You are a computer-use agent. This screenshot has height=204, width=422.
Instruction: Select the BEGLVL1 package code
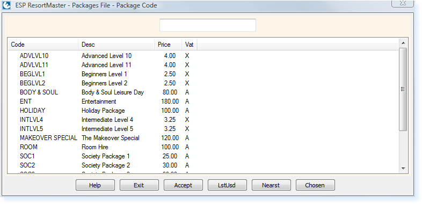(x=32, y=74)
